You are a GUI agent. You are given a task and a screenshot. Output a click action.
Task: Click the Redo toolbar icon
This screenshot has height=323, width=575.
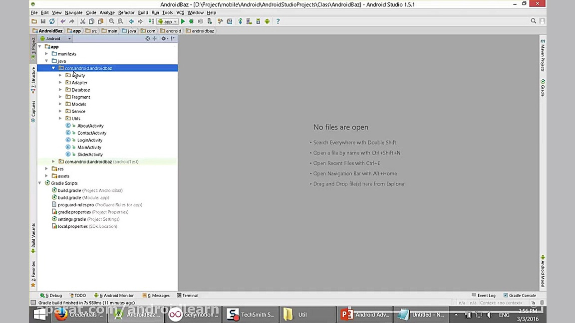coord(72,21)
